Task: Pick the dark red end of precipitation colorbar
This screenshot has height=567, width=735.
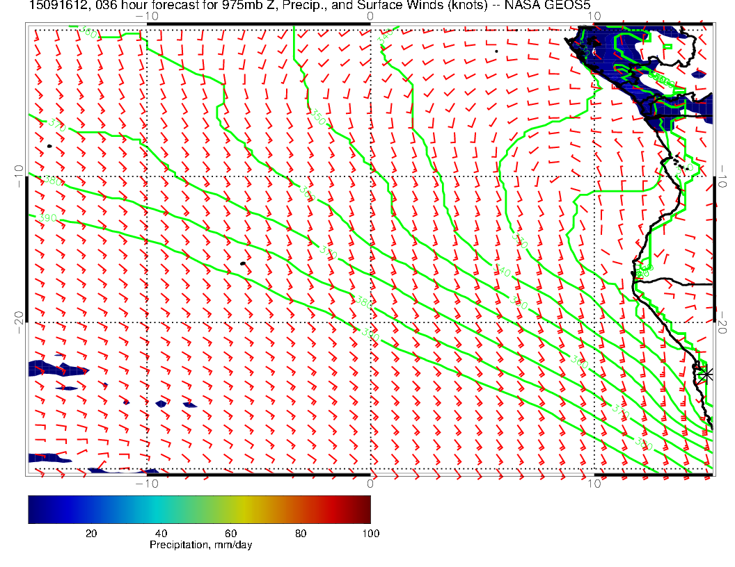Action: pos(365,509)
